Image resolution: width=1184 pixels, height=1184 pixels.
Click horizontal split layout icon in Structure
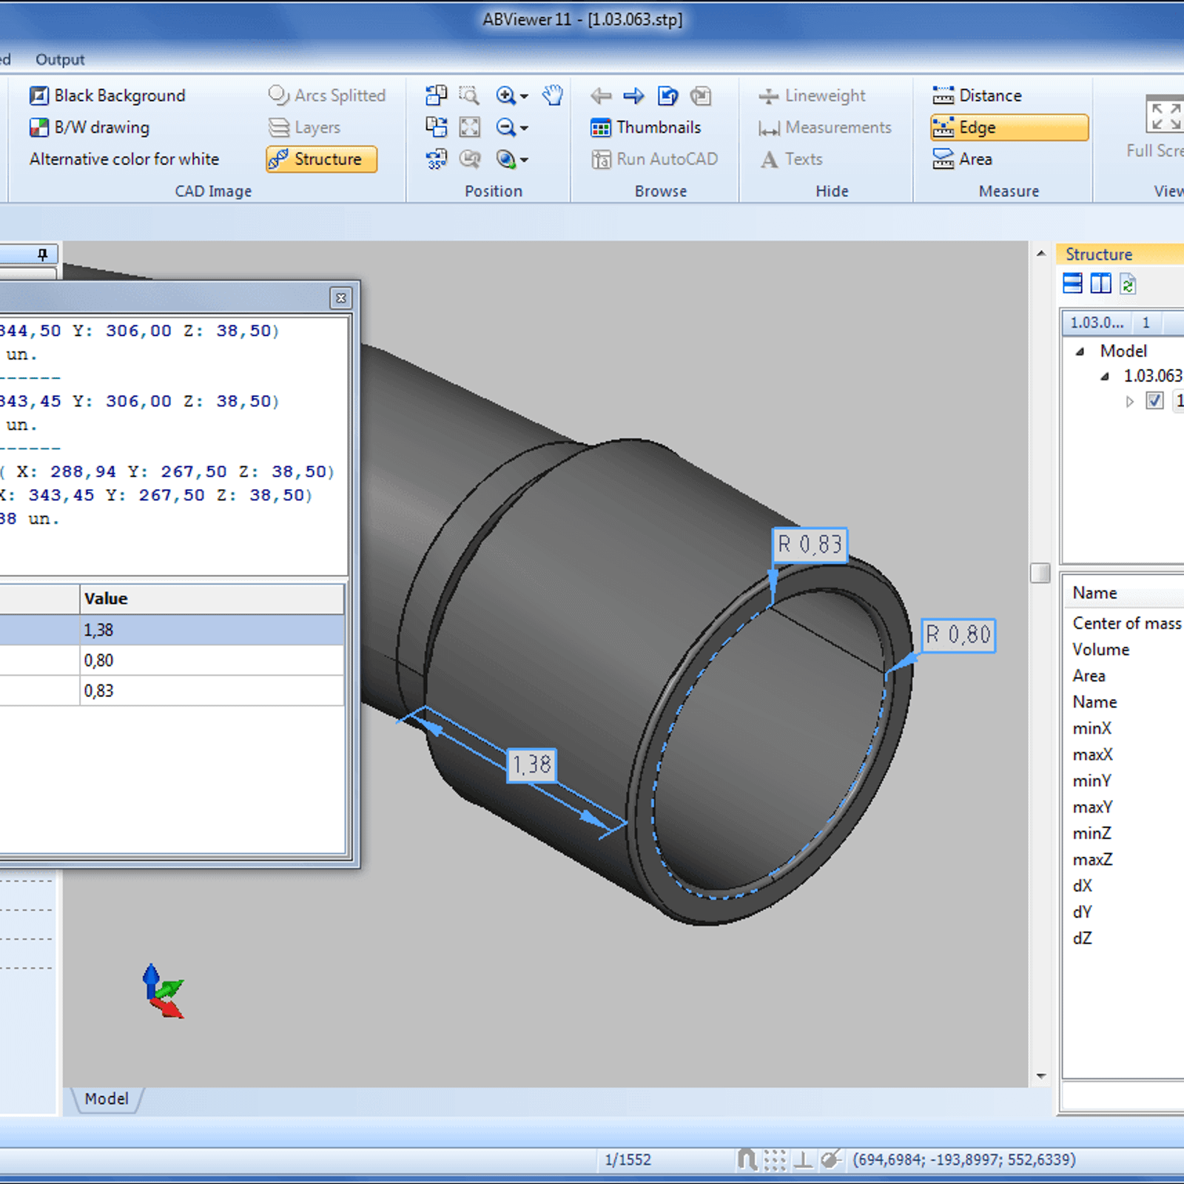[x=1072, y=283]
